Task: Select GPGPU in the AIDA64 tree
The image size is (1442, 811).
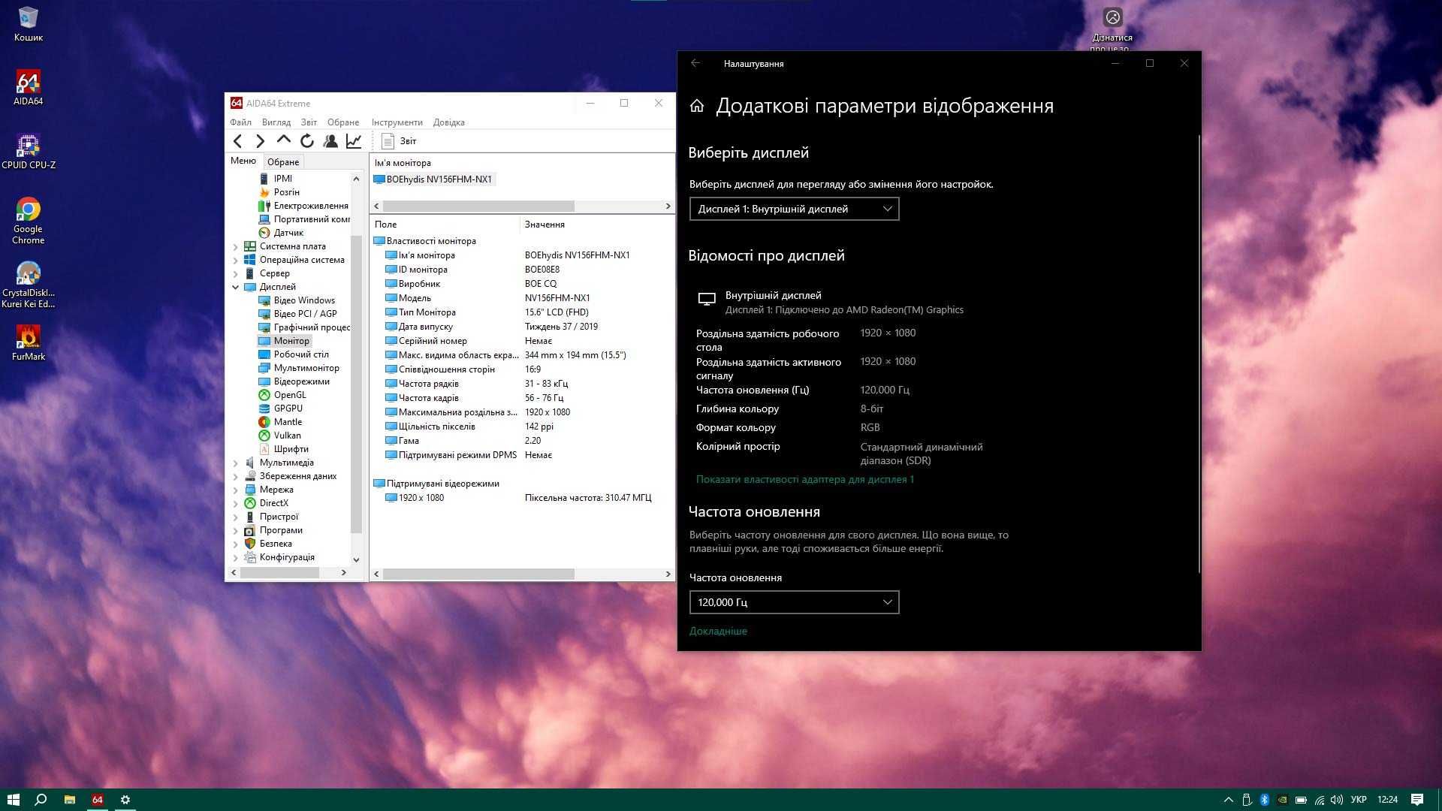Action: click(288, 409)
